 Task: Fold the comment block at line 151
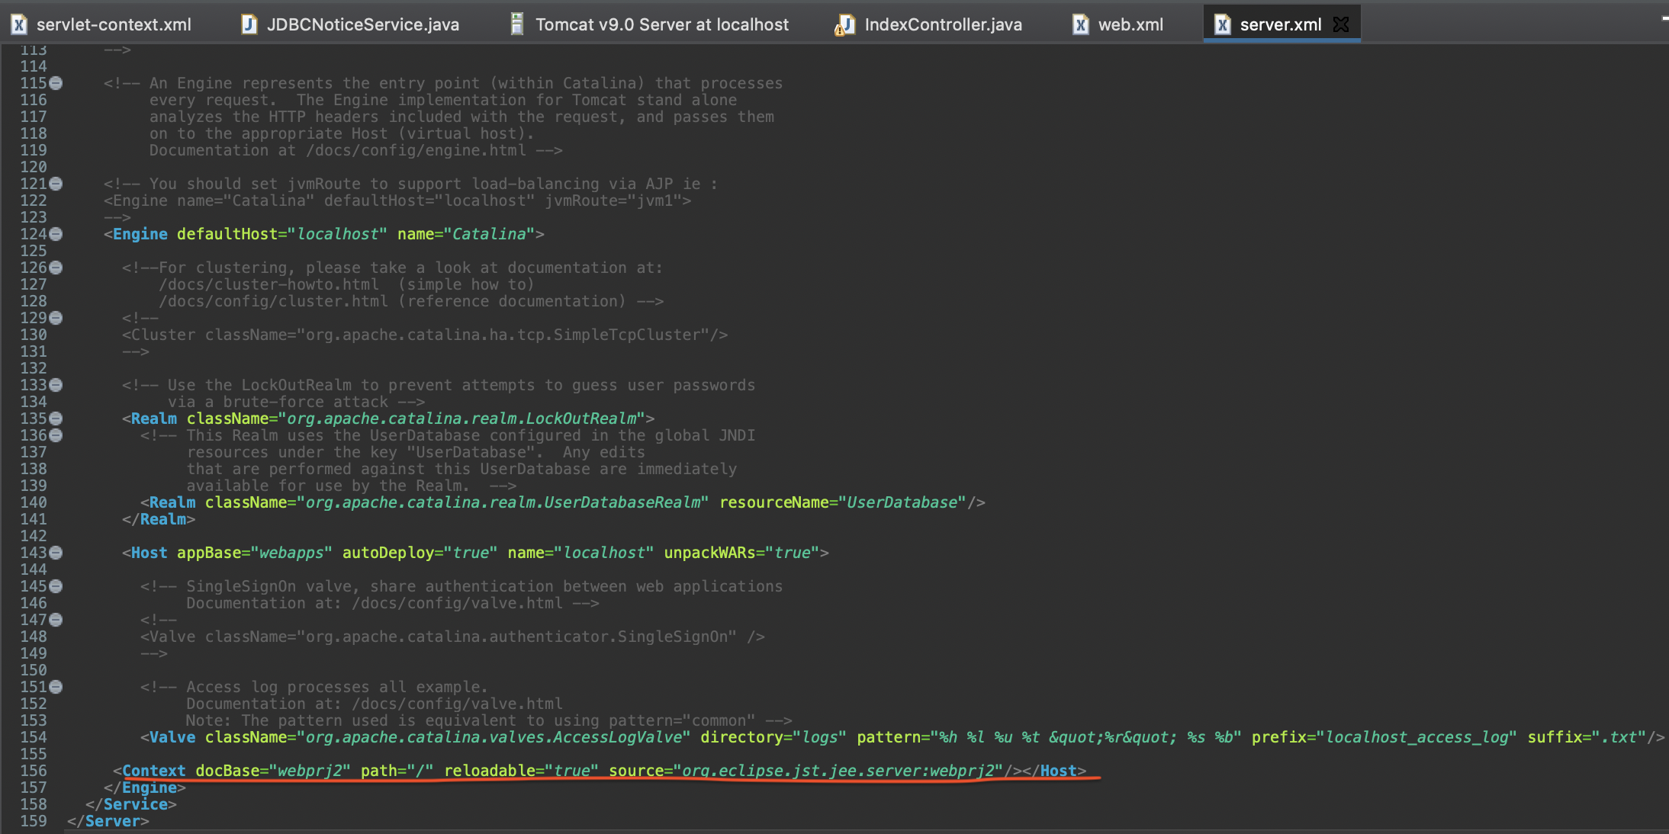click(x=56, y=687)
